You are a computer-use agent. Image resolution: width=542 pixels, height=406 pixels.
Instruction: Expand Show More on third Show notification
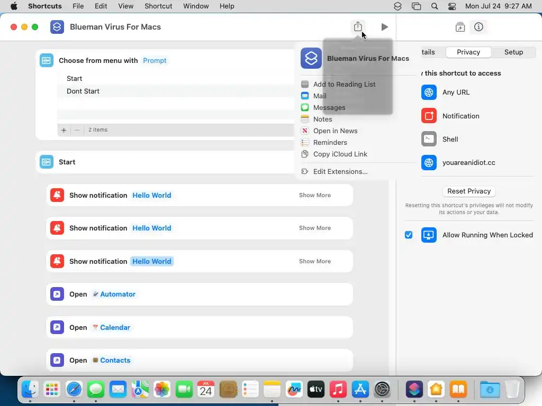click(314, 261)
